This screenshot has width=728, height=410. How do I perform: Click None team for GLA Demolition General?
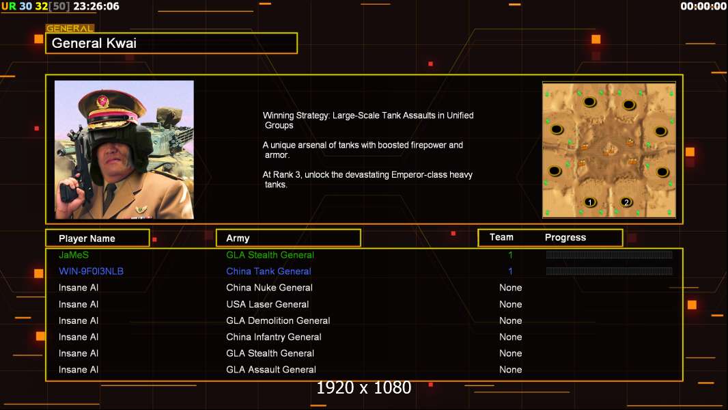coord(510,320)
